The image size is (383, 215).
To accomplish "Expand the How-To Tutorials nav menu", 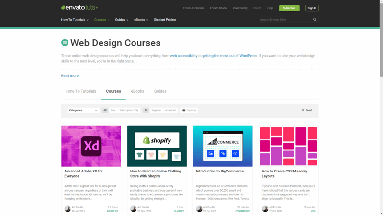I will pos(75,20).
